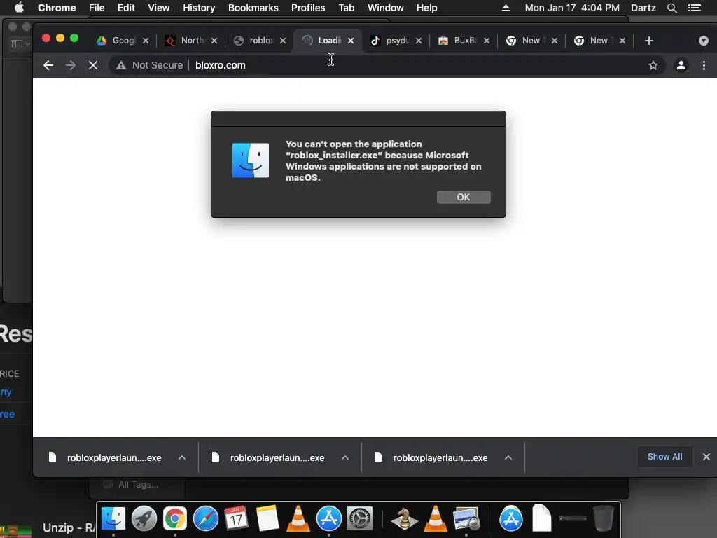
Task: Open the tab search dropdown arrow
Action: [703, 41]
